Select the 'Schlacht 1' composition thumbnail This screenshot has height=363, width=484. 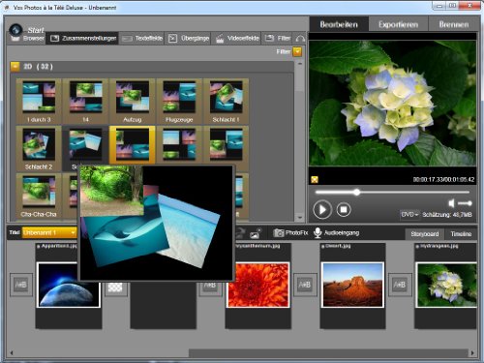pos(226,102)
